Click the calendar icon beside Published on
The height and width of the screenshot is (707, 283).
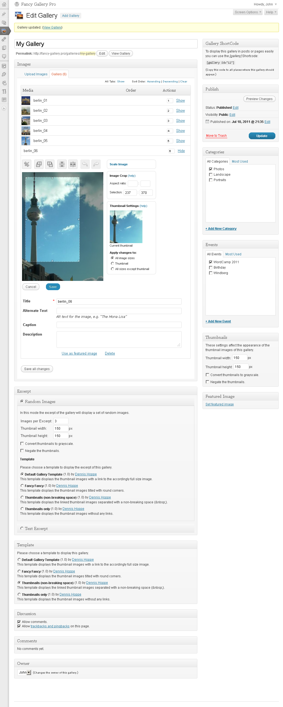(207, 122)
